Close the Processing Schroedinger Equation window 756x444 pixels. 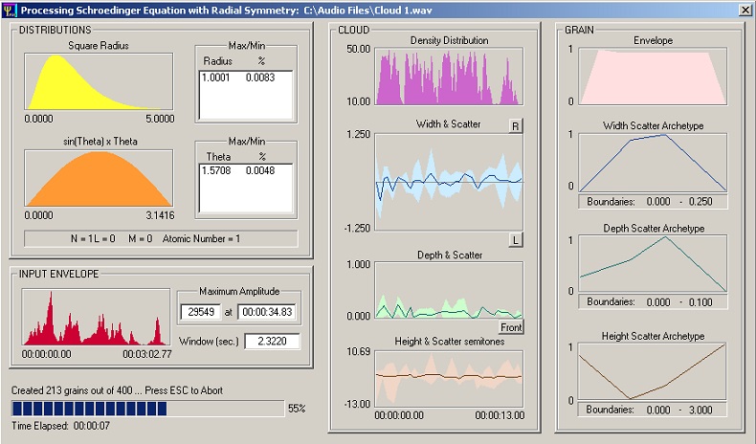pyautogui.click(x=745, y=10)
